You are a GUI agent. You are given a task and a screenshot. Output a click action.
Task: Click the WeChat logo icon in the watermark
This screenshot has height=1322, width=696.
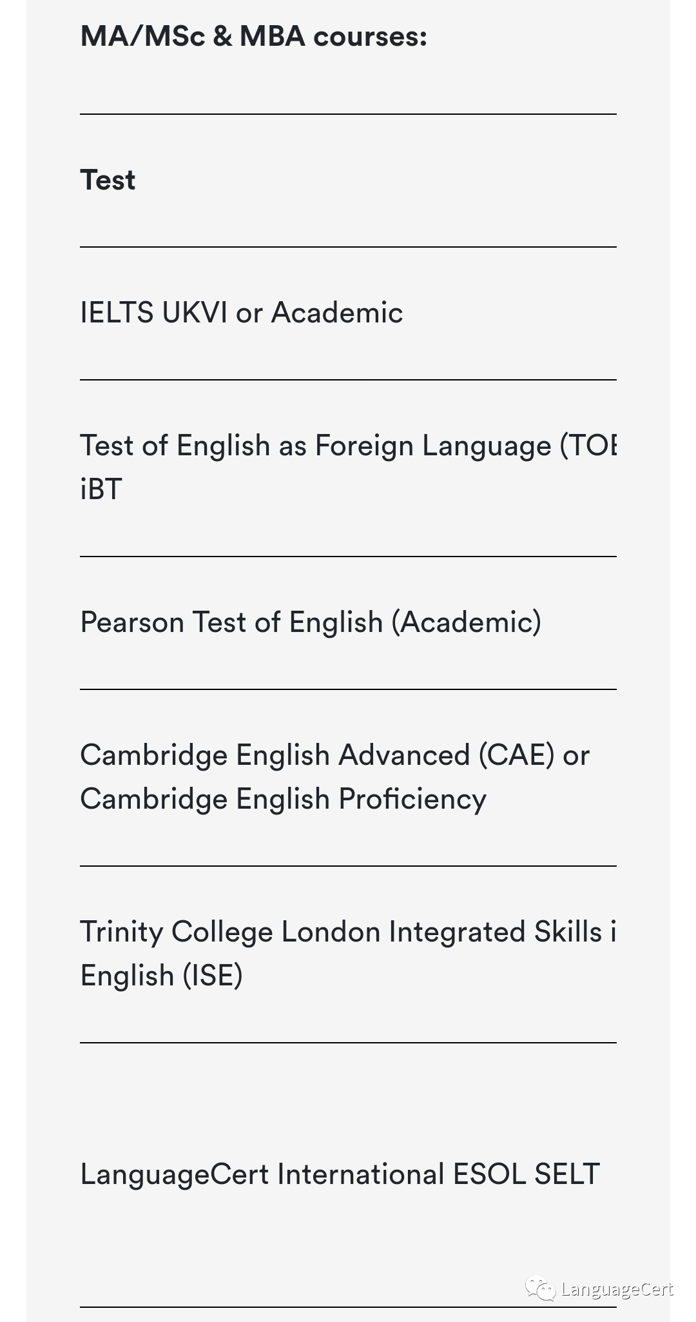tap(540, 1289)
